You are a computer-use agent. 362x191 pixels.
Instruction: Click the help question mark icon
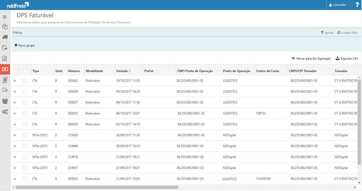[357, 5]
